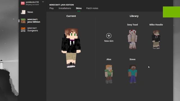Open the News section icon
Screen dimensions: 180x101
(x=23, y=12)
